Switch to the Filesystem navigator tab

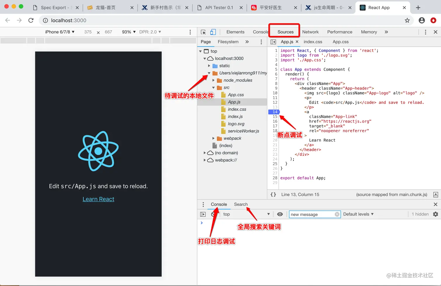click(228, 42)
